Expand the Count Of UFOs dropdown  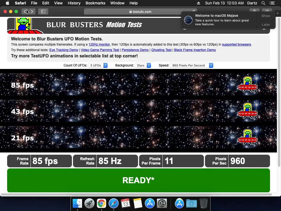coord(98,65)
